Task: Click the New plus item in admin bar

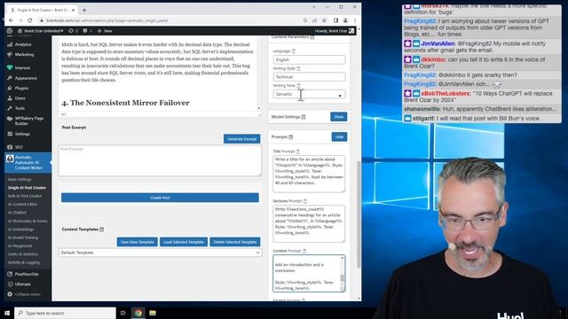Action: 105,31
